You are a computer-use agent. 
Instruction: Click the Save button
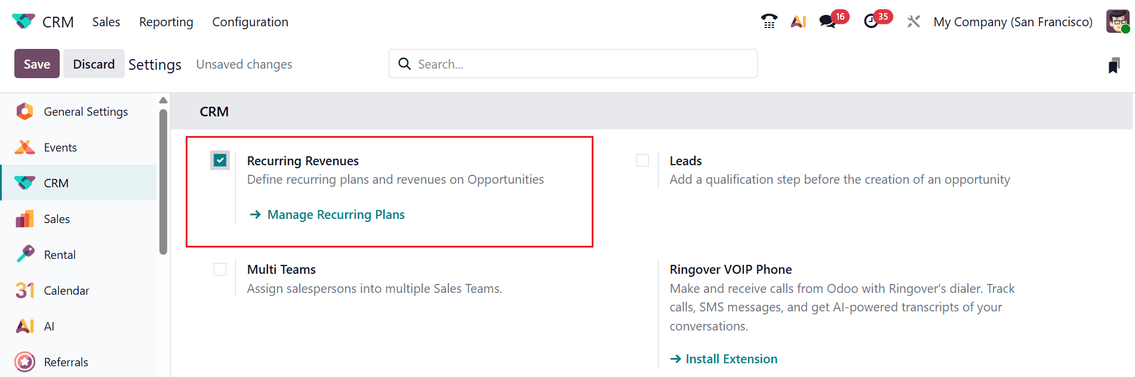tap(37, 64)
